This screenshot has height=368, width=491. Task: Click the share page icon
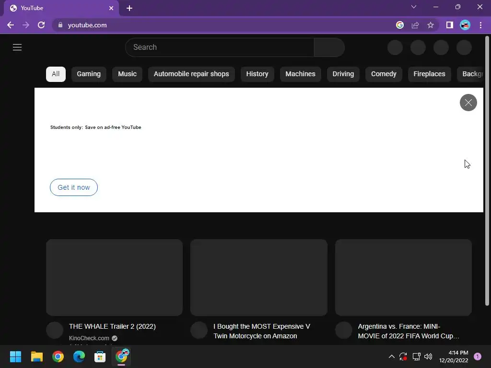[x=415, y=25]
